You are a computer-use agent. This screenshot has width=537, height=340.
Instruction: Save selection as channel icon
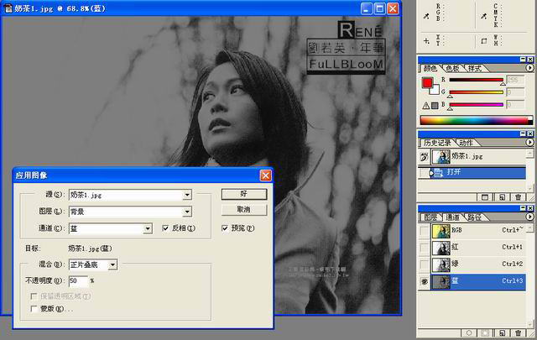coord(485,332)
